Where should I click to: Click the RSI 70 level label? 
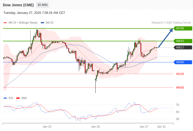click(x=178, y=105)
